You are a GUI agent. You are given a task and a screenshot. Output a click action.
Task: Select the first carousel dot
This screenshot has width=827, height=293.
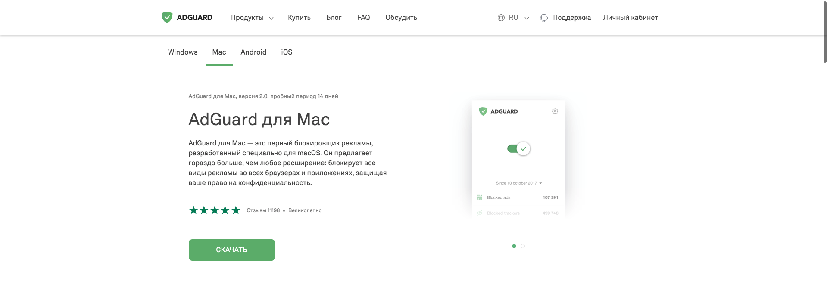pos(514,246)
